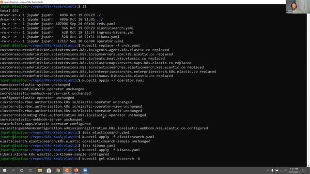
Task: Open the Windows Start menu
Action: tap(4, 171)
